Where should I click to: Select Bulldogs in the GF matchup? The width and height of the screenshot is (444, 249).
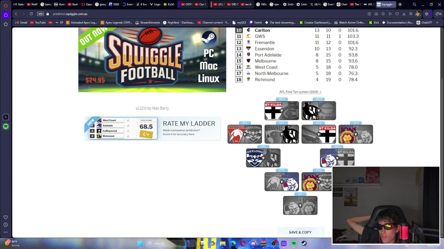point(292,205)
